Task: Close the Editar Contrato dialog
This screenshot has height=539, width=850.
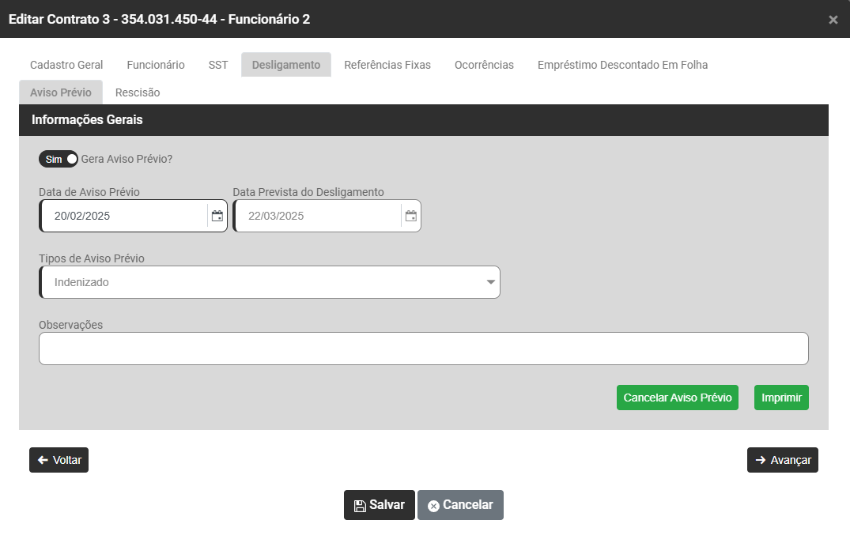Action: (833, 20)
